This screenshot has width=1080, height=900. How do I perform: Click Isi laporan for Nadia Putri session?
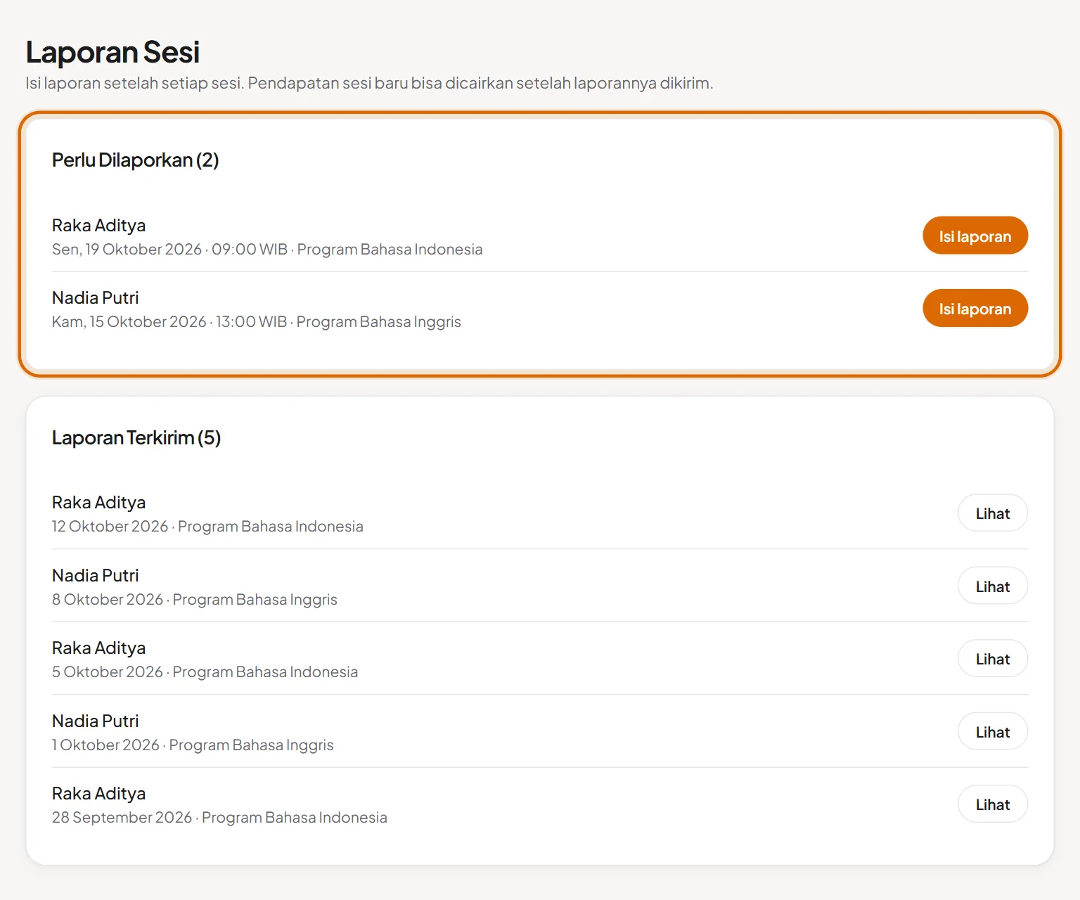(975, 308)
